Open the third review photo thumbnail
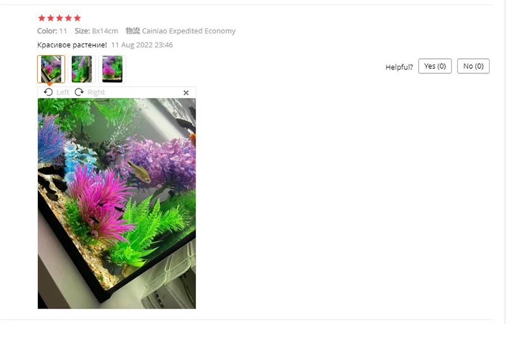Screen dimensions: 506x363 point(112,69)
